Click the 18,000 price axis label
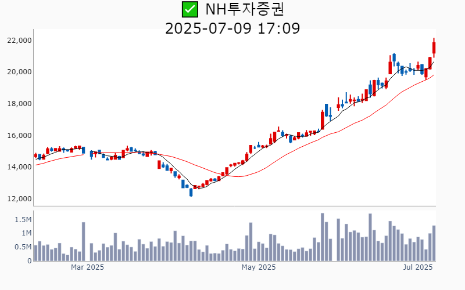Image resolution: width=465 pixels, height=290 pixels. [x=19, y=104]
